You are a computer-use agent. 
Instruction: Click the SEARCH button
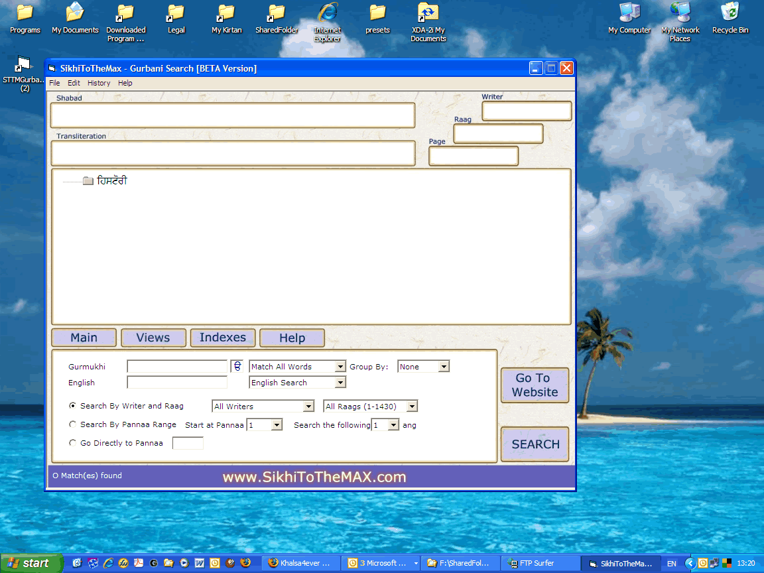tap(535, 444)
